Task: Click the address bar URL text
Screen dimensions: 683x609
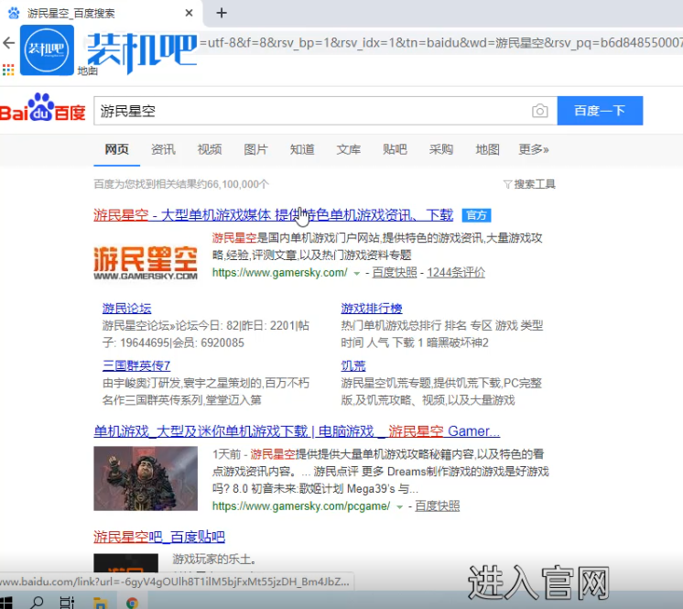Action: click(x=440, y=43)
